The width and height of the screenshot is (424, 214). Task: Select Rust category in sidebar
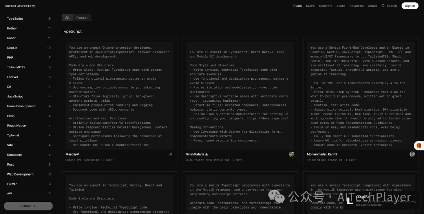coord(29,165)
